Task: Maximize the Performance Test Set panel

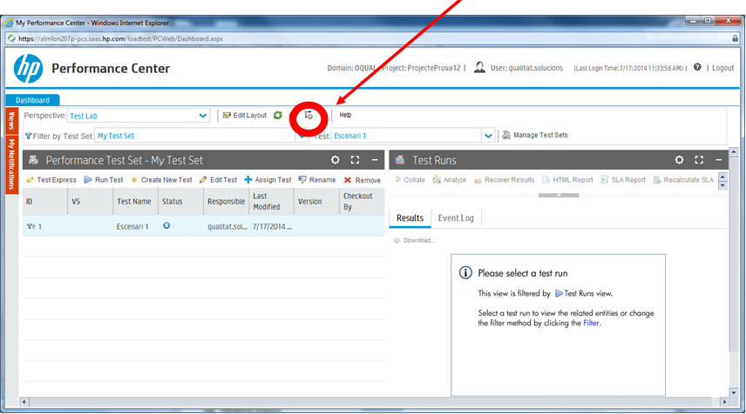Action: (x=355, y=160)
